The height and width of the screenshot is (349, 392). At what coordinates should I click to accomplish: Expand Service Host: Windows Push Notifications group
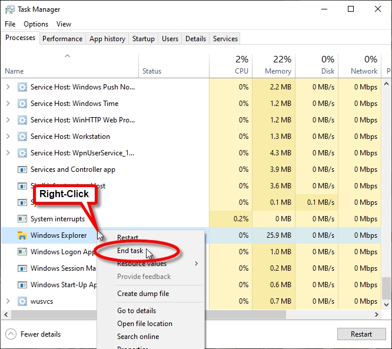(8, 87)
